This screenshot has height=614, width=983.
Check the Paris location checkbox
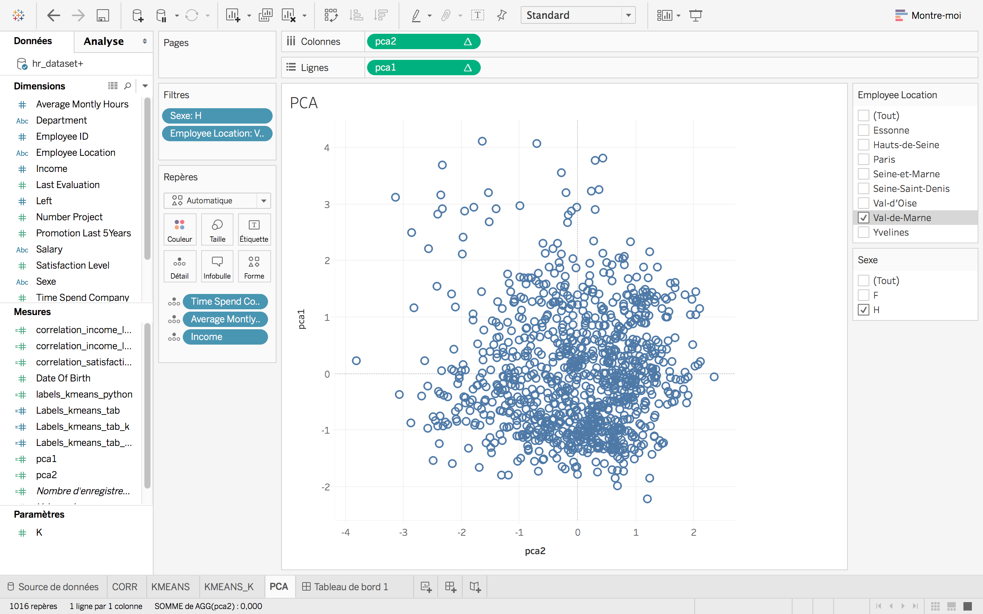click(x=863, y=159)
